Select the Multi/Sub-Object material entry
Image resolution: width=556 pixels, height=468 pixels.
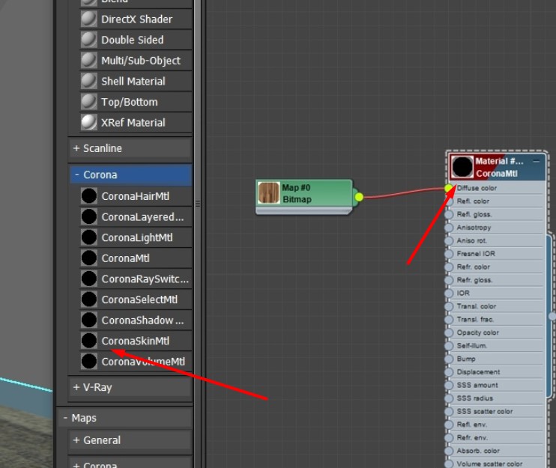pos(136,61)
